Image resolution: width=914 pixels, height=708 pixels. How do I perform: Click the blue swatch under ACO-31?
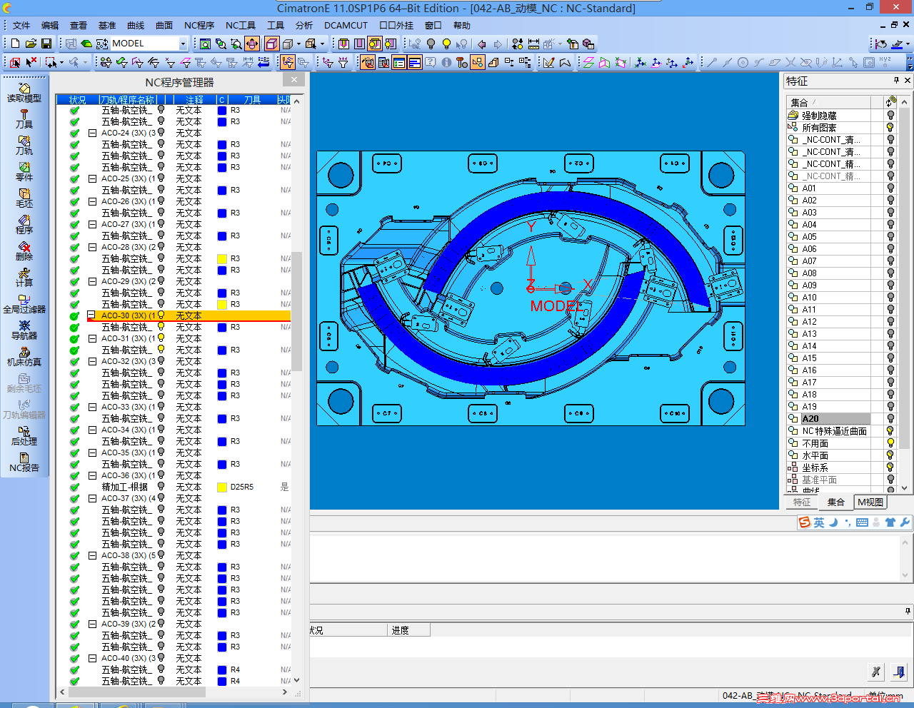[x=222, y=350]
